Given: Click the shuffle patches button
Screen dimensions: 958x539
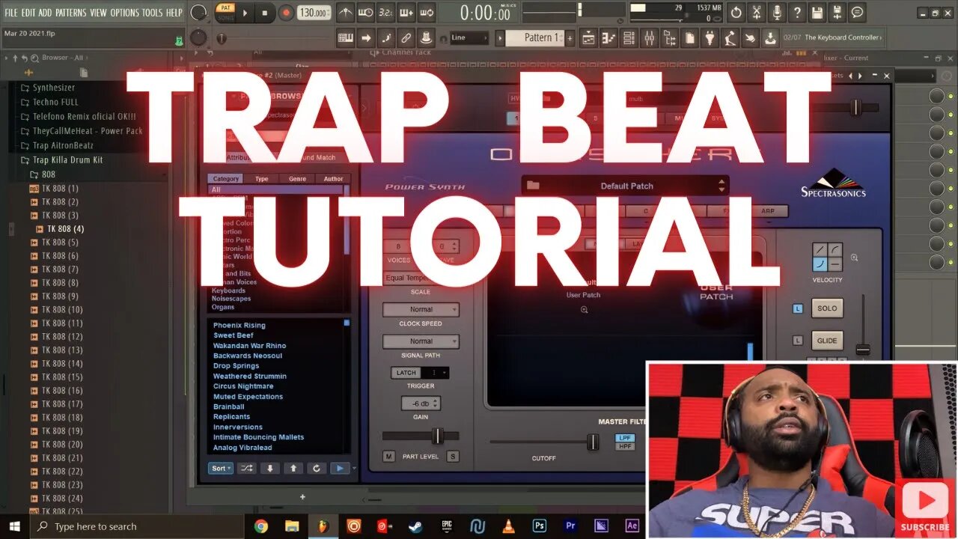Looking at the screenshot, I should (x=246, y=468).
